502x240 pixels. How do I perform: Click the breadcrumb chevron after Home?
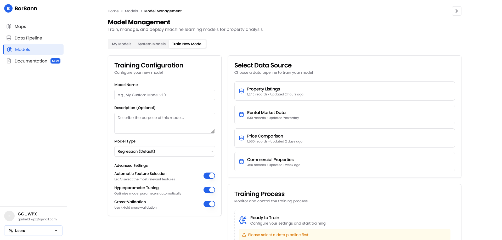coord(122,11)
